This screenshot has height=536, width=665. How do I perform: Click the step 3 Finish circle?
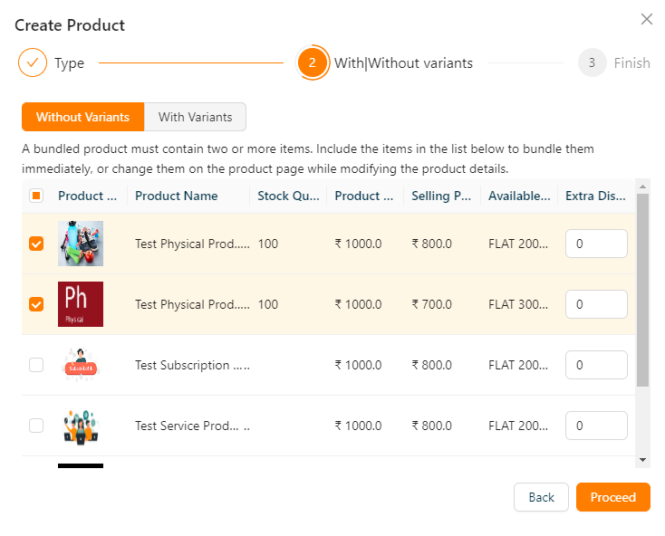click(x=592, y=63)
